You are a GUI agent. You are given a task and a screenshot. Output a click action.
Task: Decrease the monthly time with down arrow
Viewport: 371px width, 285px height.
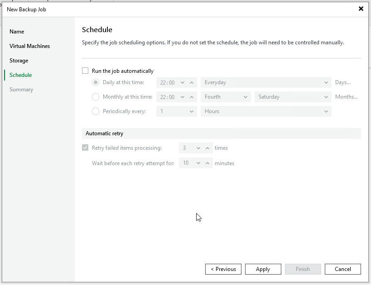[x=183, y=97]
